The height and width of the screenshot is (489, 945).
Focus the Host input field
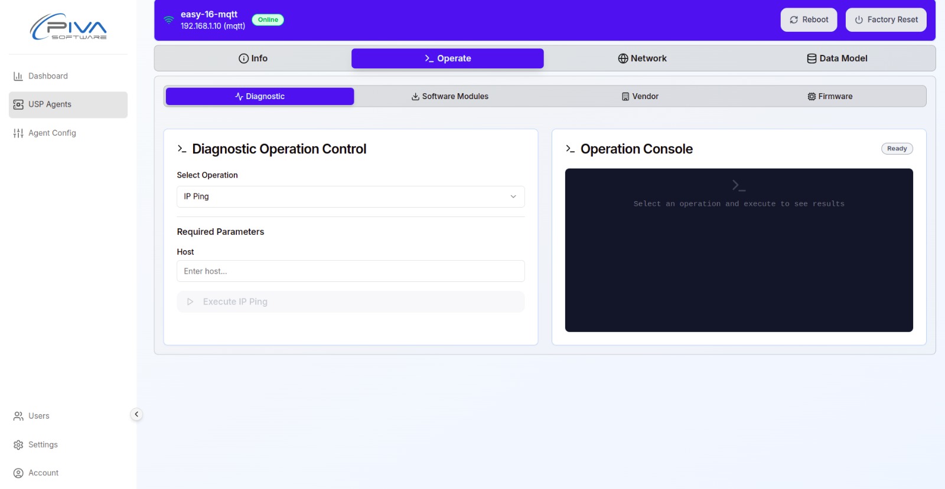350,271
